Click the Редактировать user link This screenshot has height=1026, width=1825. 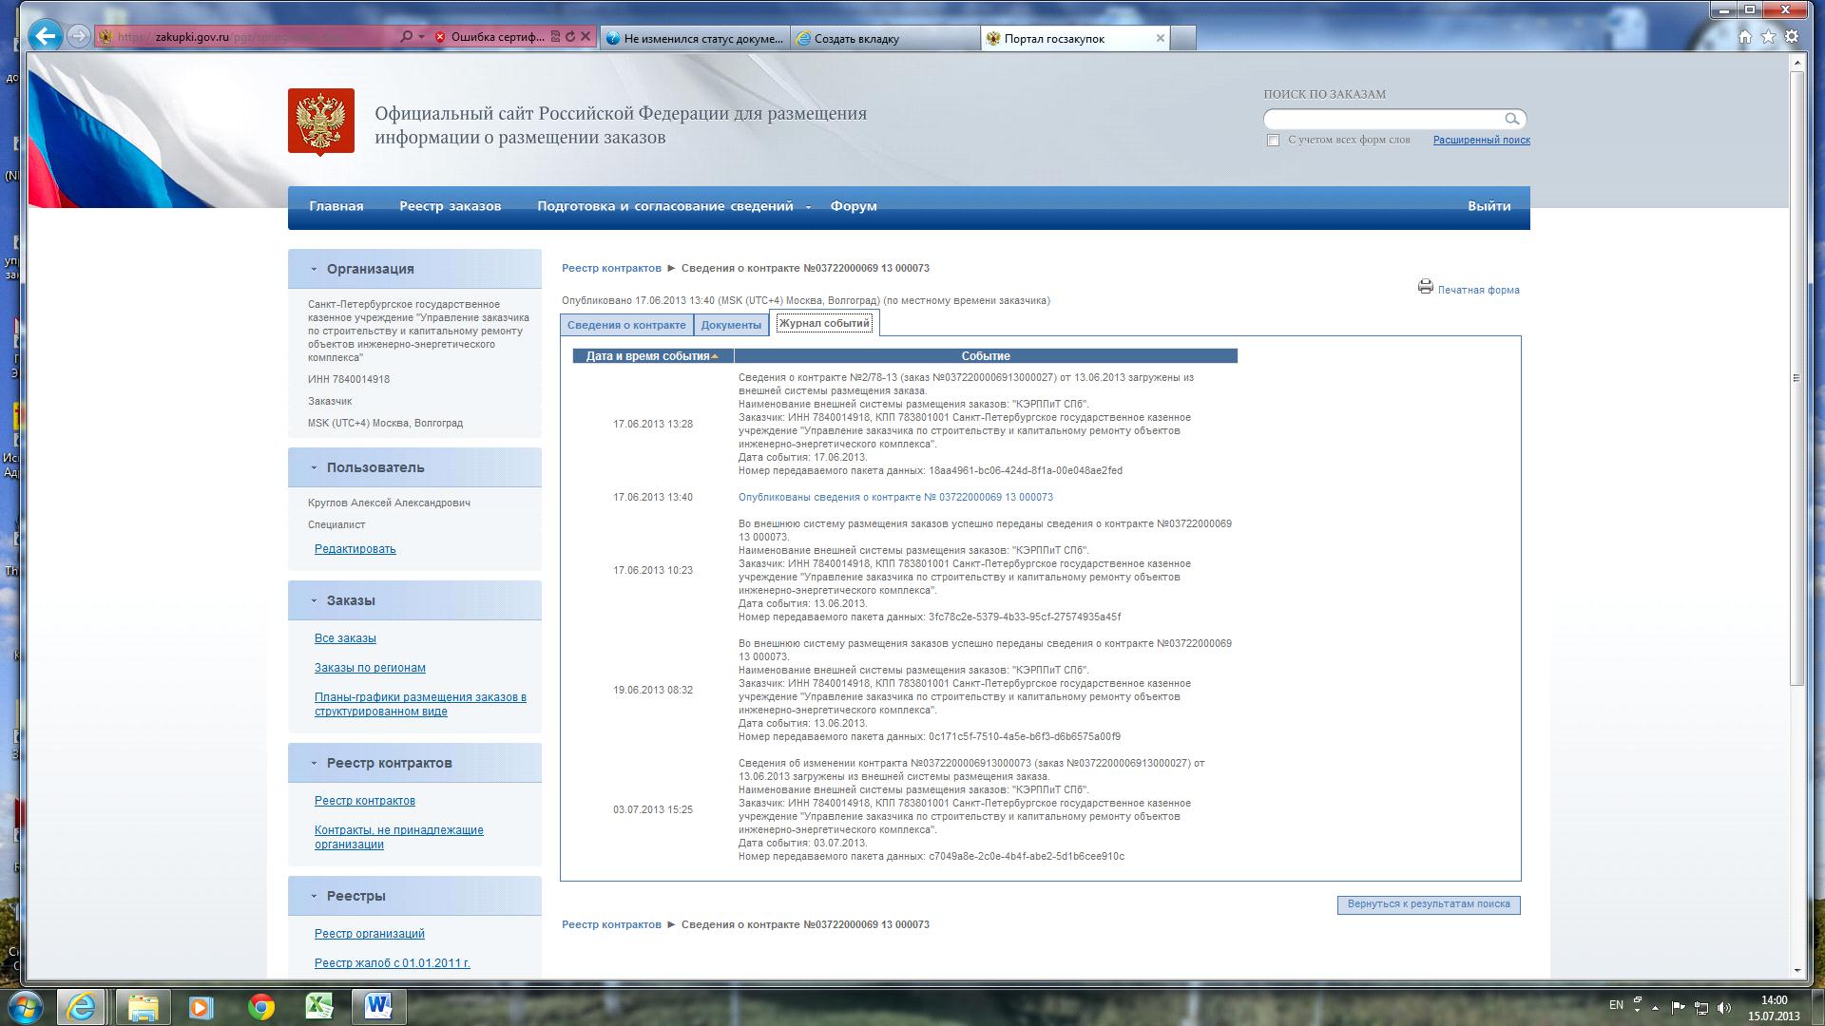point(355,549)
